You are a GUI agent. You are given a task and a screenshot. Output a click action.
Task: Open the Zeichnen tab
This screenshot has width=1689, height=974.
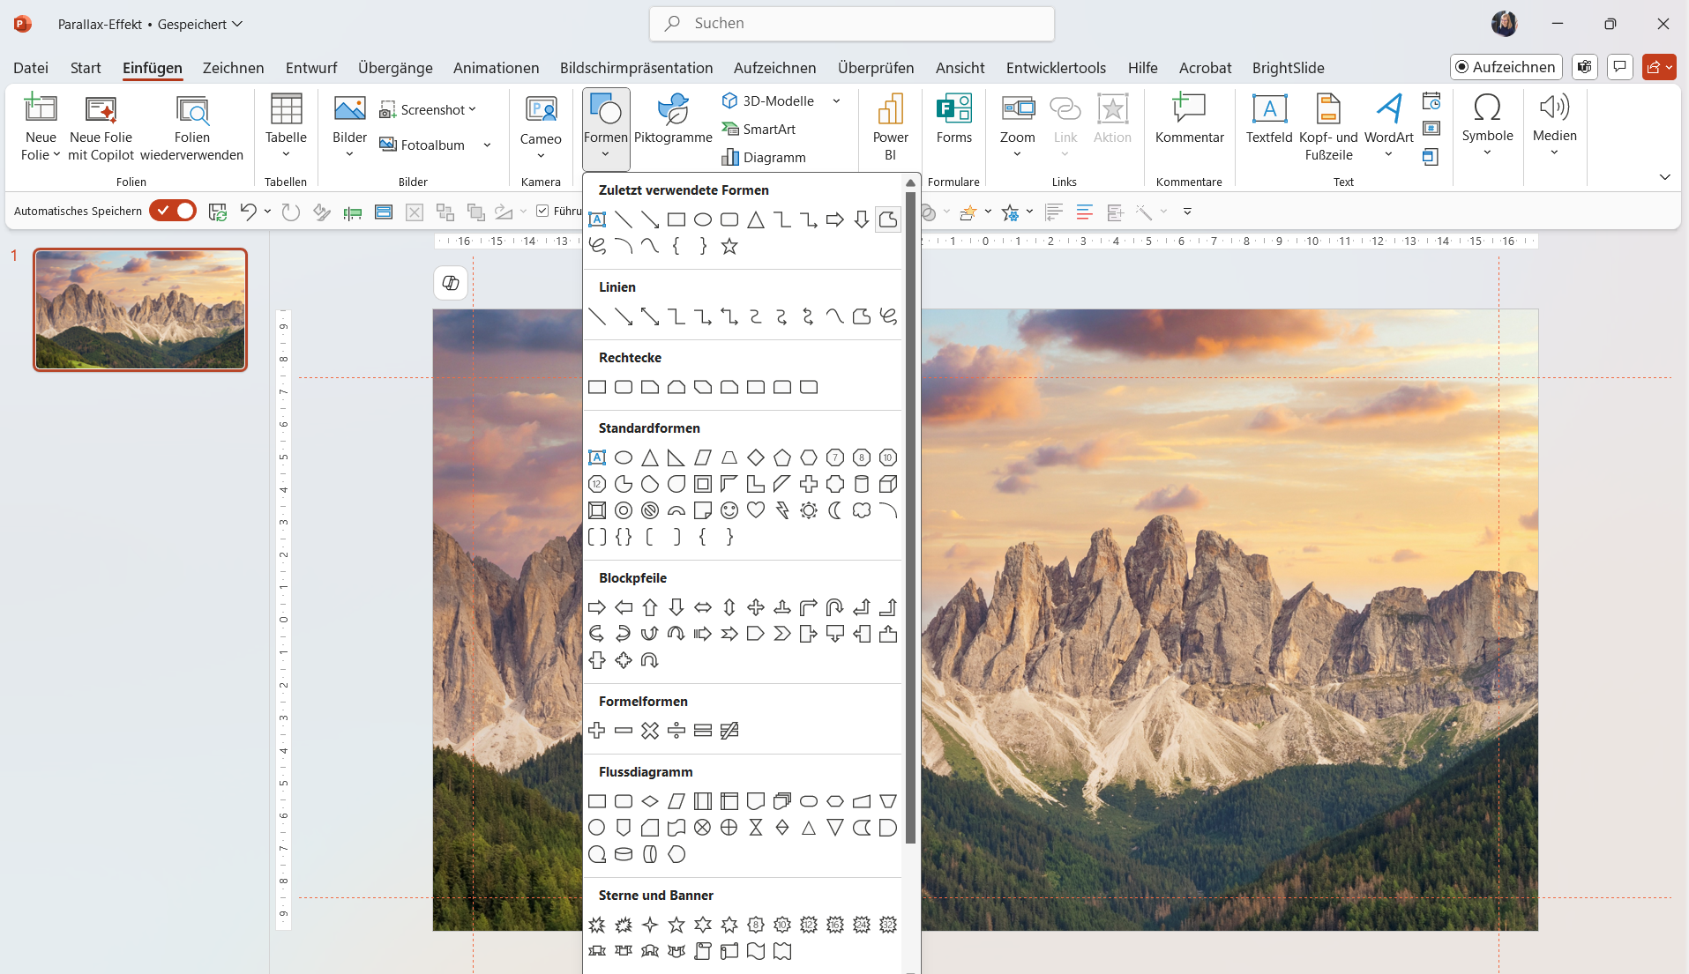point(233,68)
